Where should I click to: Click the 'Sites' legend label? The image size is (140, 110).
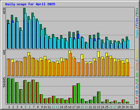click(137, 67)
